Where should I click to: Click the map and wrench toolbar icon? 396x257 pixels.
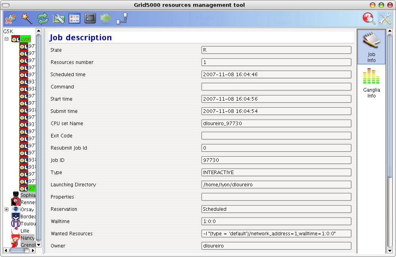point(59,19)
